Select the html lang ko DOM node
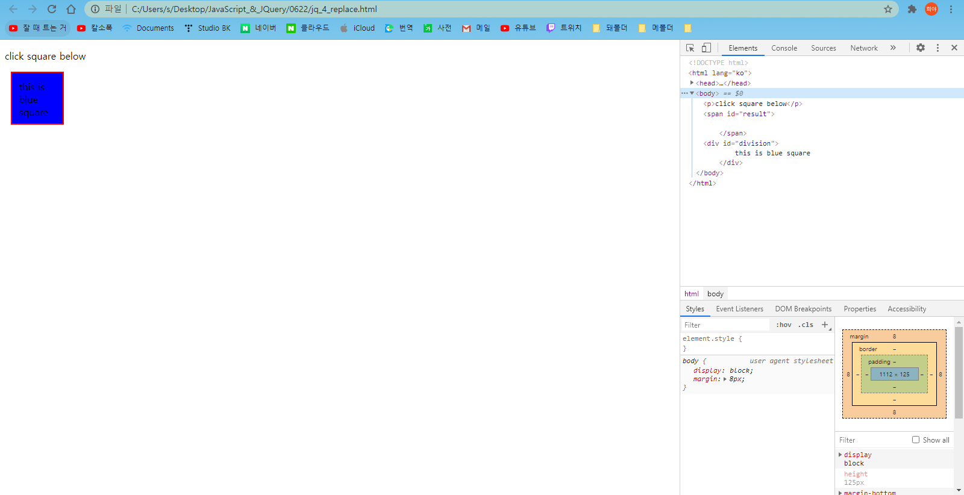 [720, 73]
